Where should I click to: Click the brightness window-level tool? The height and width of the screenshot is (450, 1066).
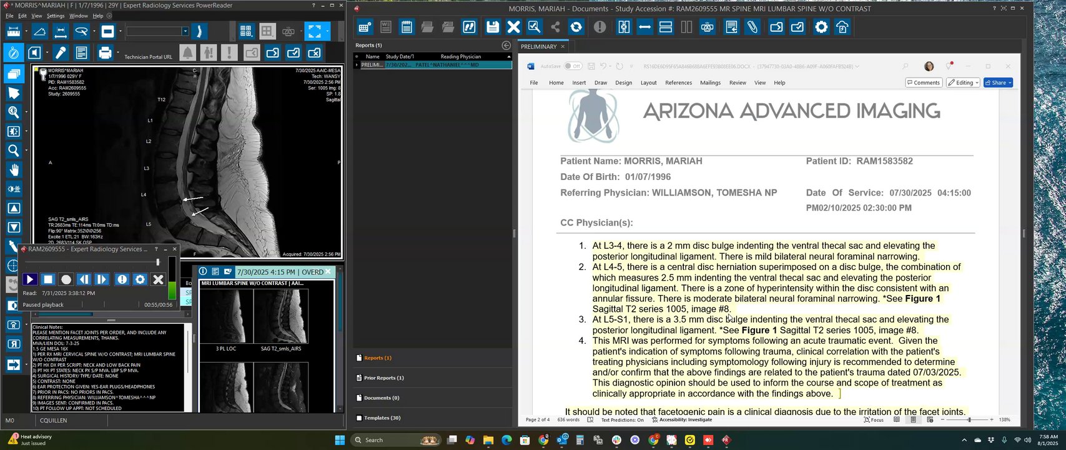13,131
